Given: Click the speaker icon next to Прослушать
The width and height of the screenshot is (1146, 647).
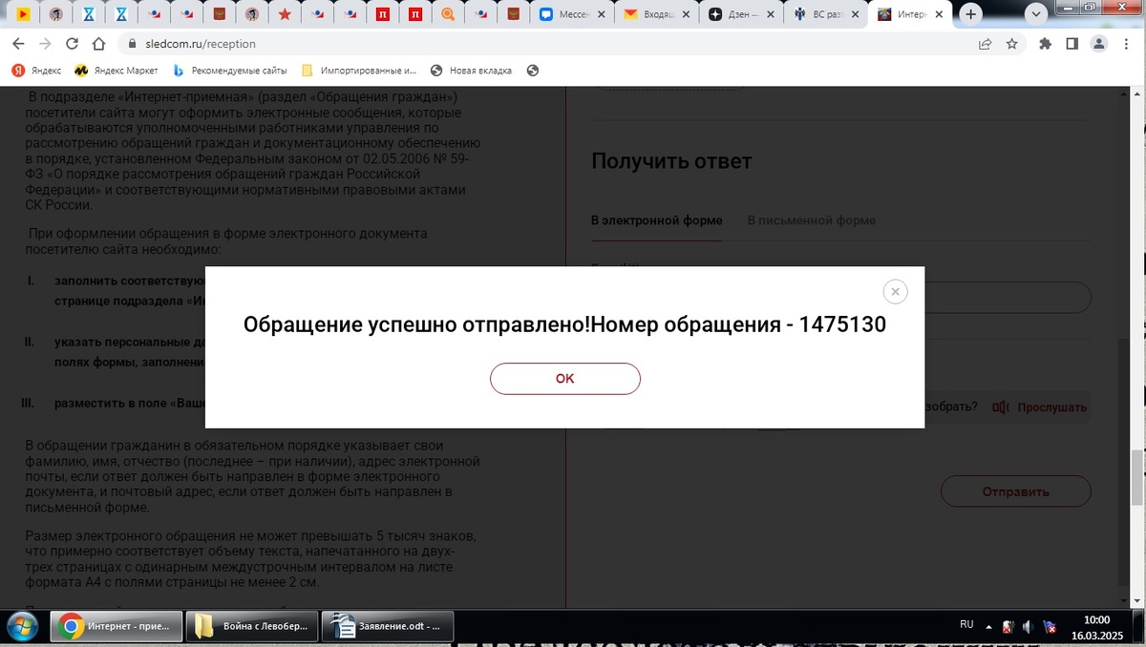Looking at the screenshot, I should (x=1001, y=407).
